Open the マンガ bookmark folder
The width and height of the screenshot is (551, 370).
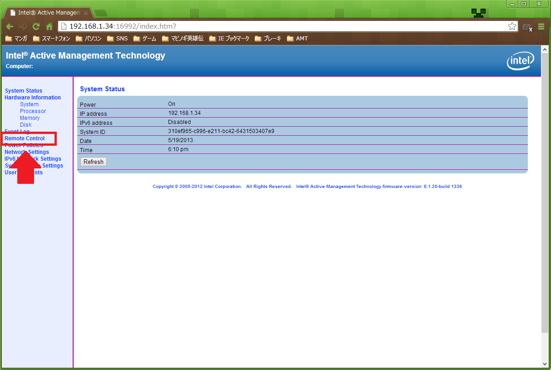pyautogui.click(x=16, y=39)
